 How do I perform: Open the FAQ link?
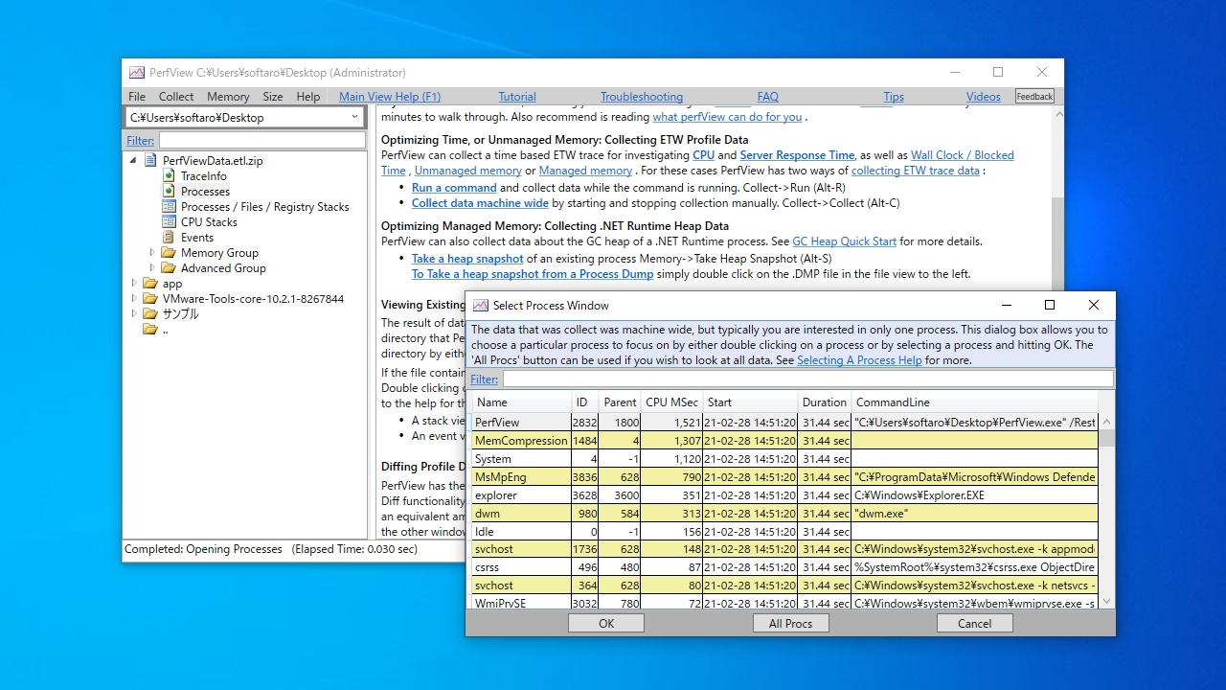(x=767, y=97)
